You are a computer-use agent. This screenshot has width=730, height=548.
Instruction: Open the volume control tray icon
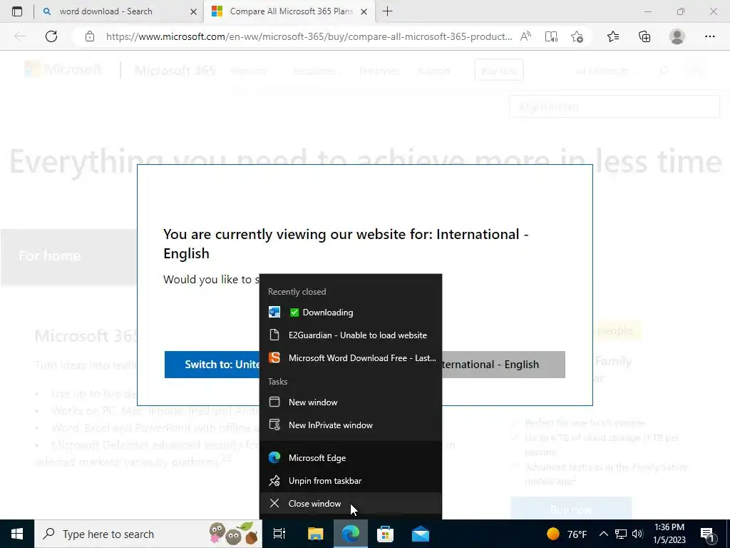(638, 534)
